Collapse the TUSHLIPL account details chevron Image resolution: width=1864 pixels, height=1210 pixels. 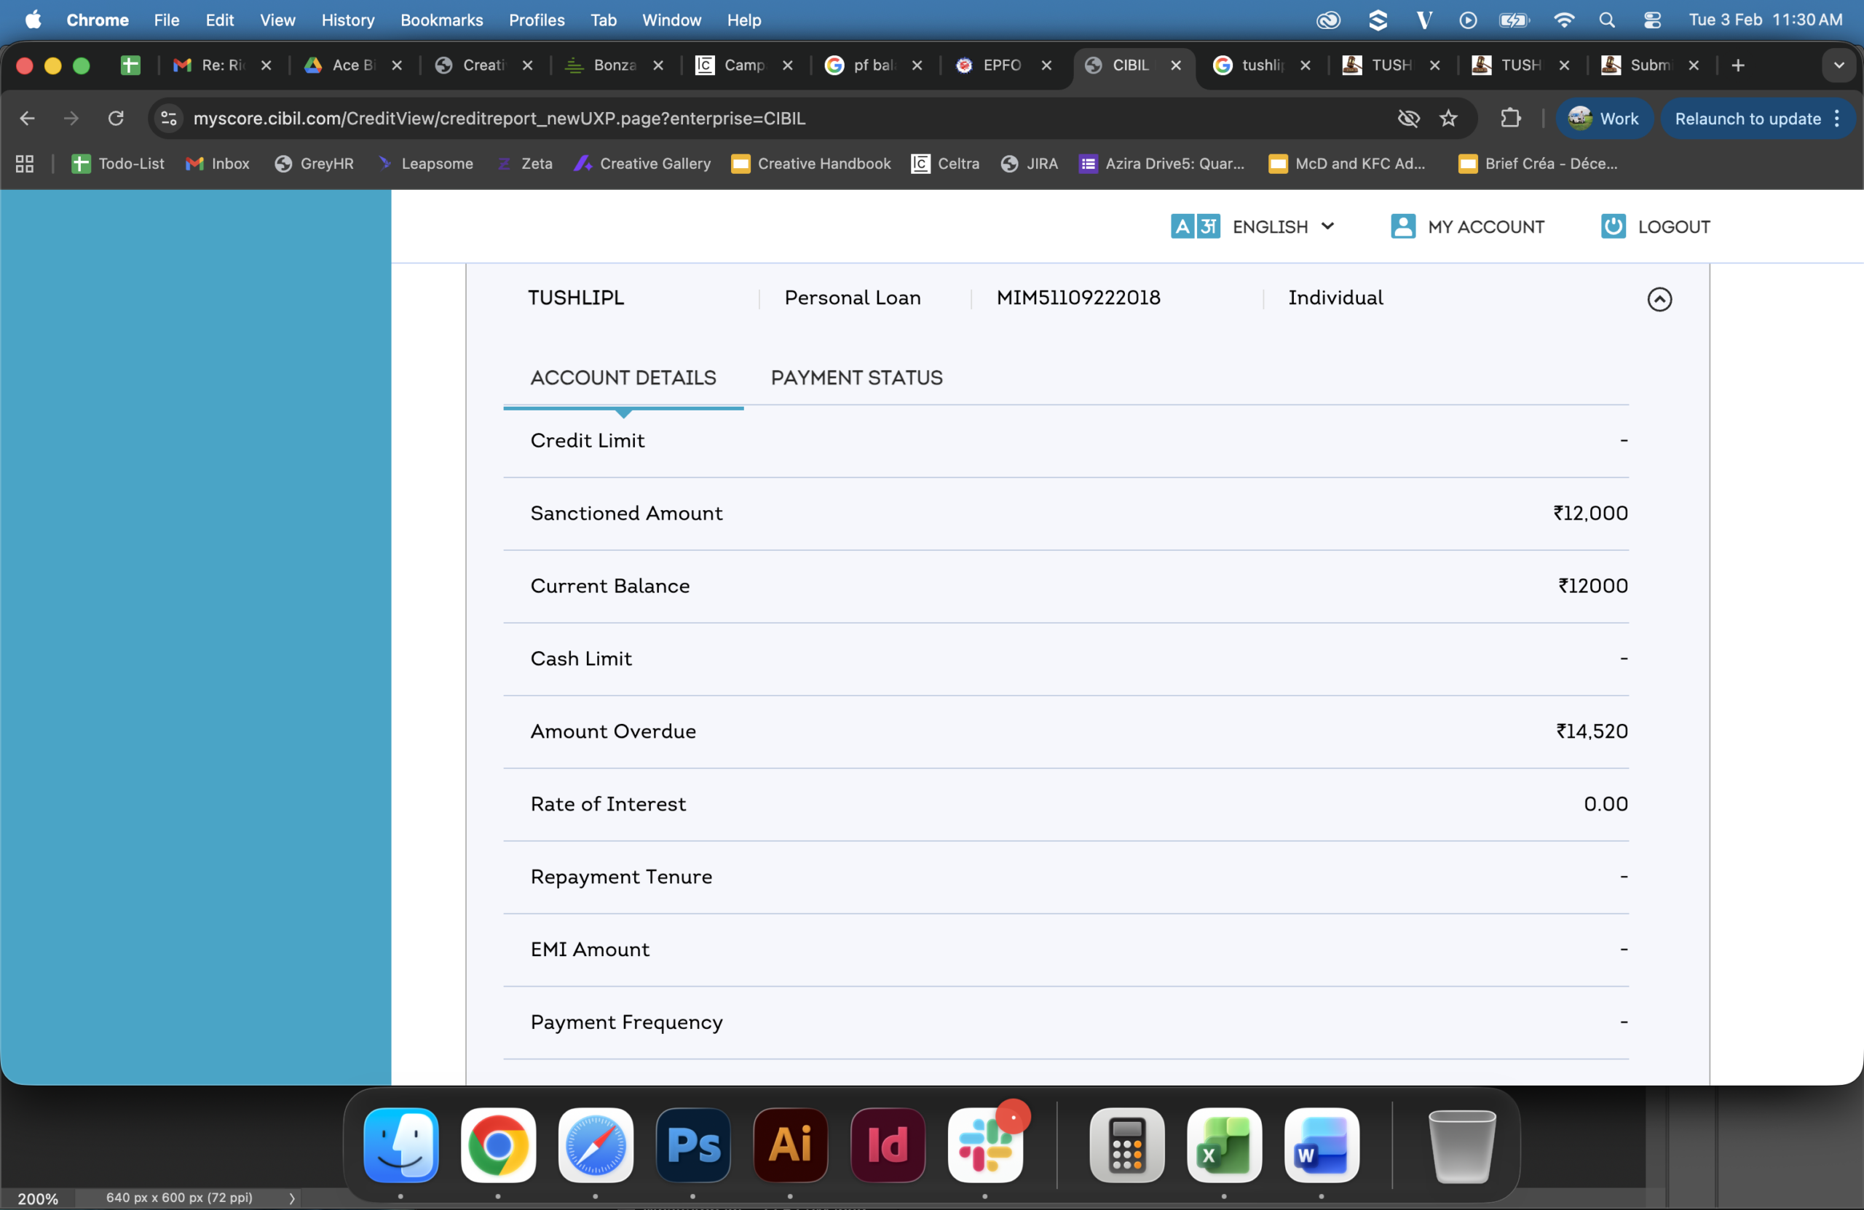1659,299
